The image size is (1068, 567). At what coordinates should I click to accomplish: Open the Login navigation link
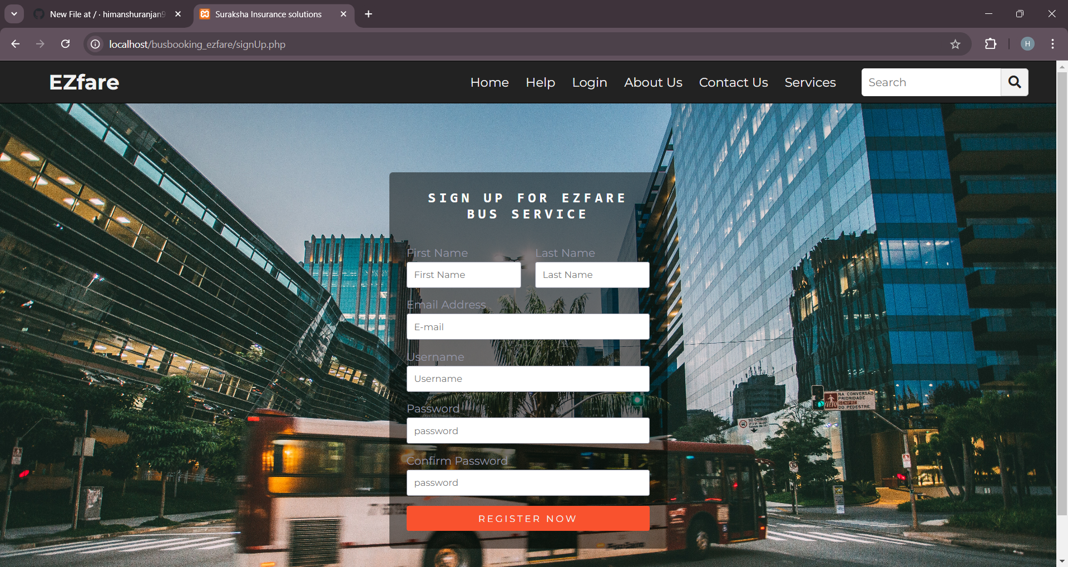click(589, 82)
